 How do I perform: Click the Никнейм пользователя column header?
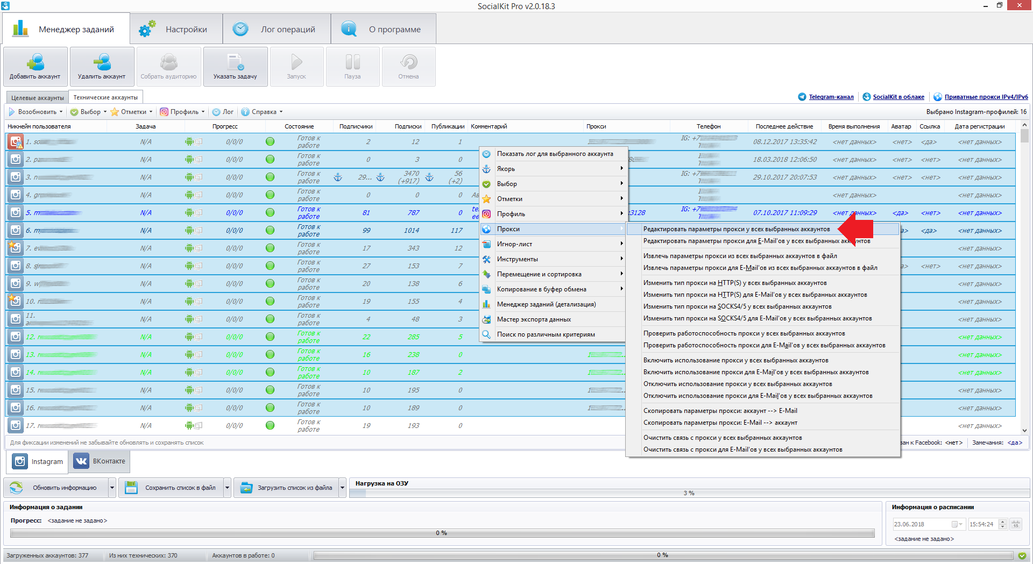56,126
